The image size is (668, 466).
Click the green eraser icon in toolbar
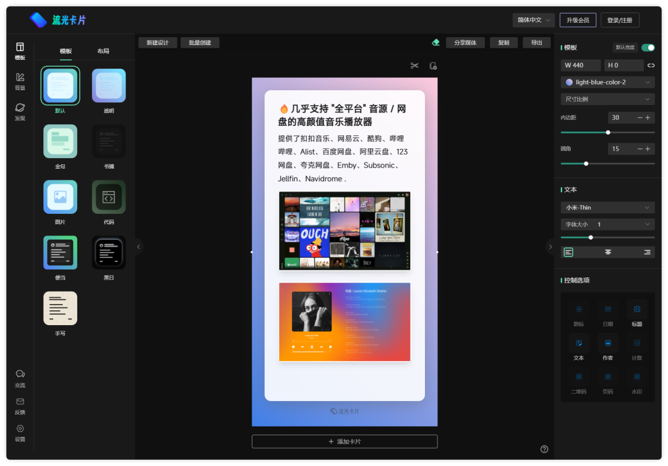(435, 43)
